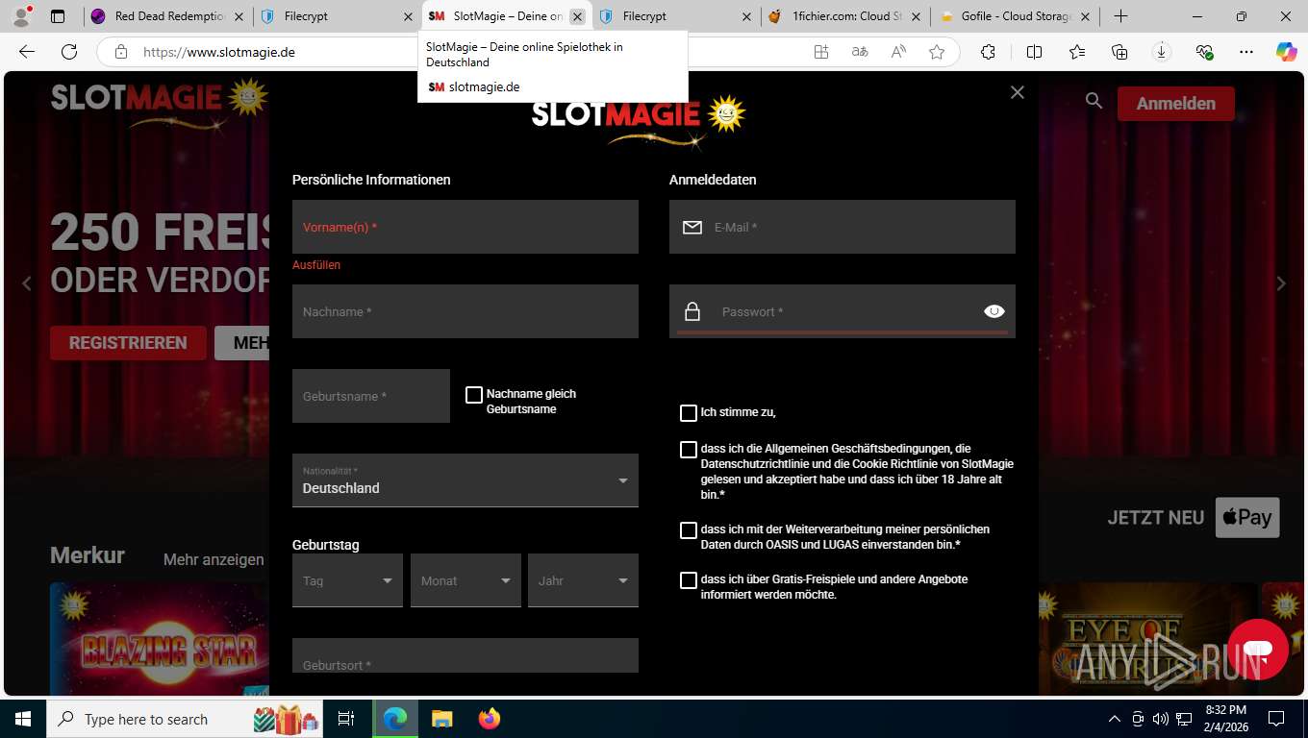Check the OASIS and LUGAS consent checkbox

pos(689,530)
